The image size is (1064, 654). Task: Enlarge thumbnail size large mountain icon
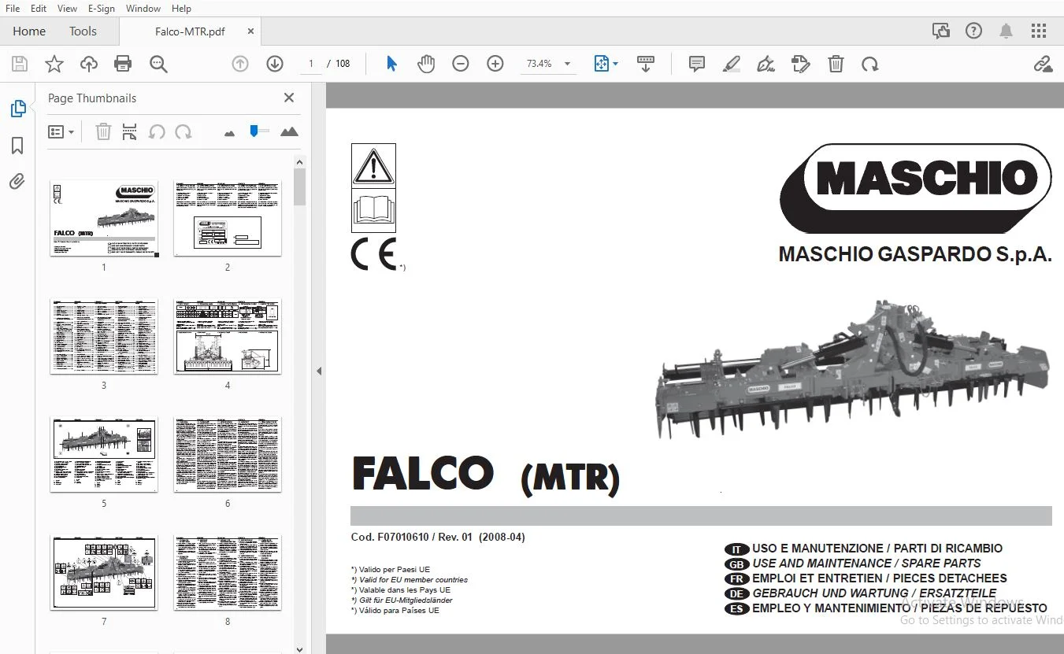tap(289, 131)
